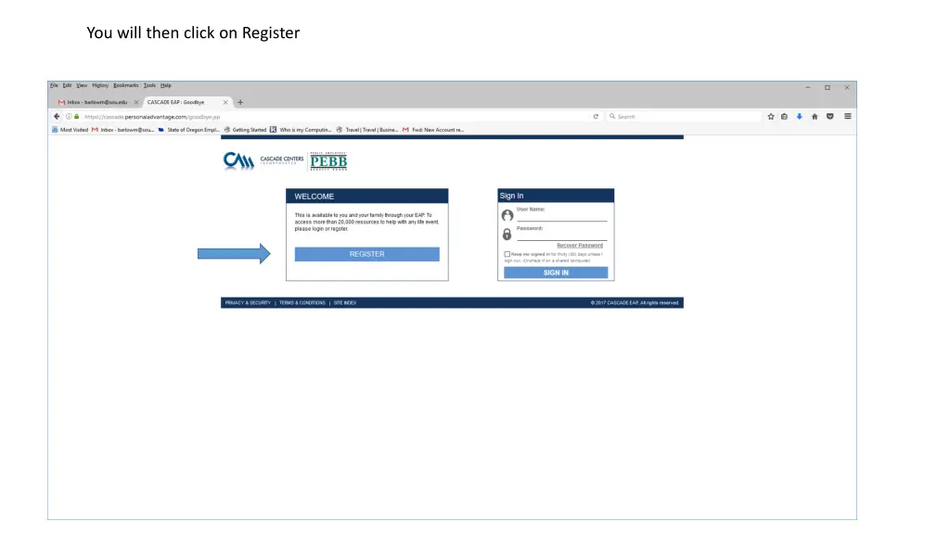Image resolution: width=950 pixels, height=534 pixels.
Task: Click the Cascade Centers logo
Action: [x=263, y=161]
